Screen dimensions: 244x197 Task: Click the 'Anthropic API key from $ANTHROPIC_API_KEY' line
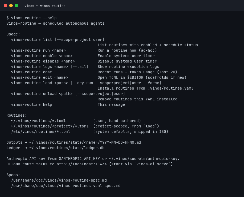coord(93,159)
